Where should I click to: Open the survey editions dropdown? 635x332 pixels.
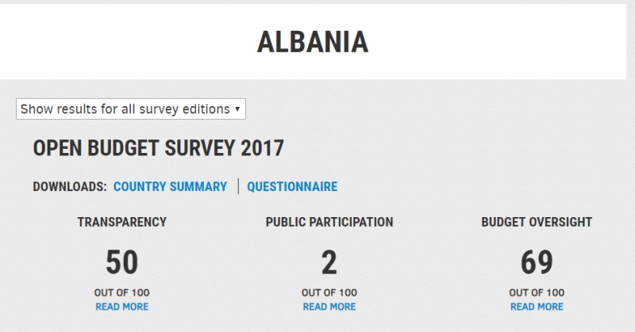click(131, 109)
